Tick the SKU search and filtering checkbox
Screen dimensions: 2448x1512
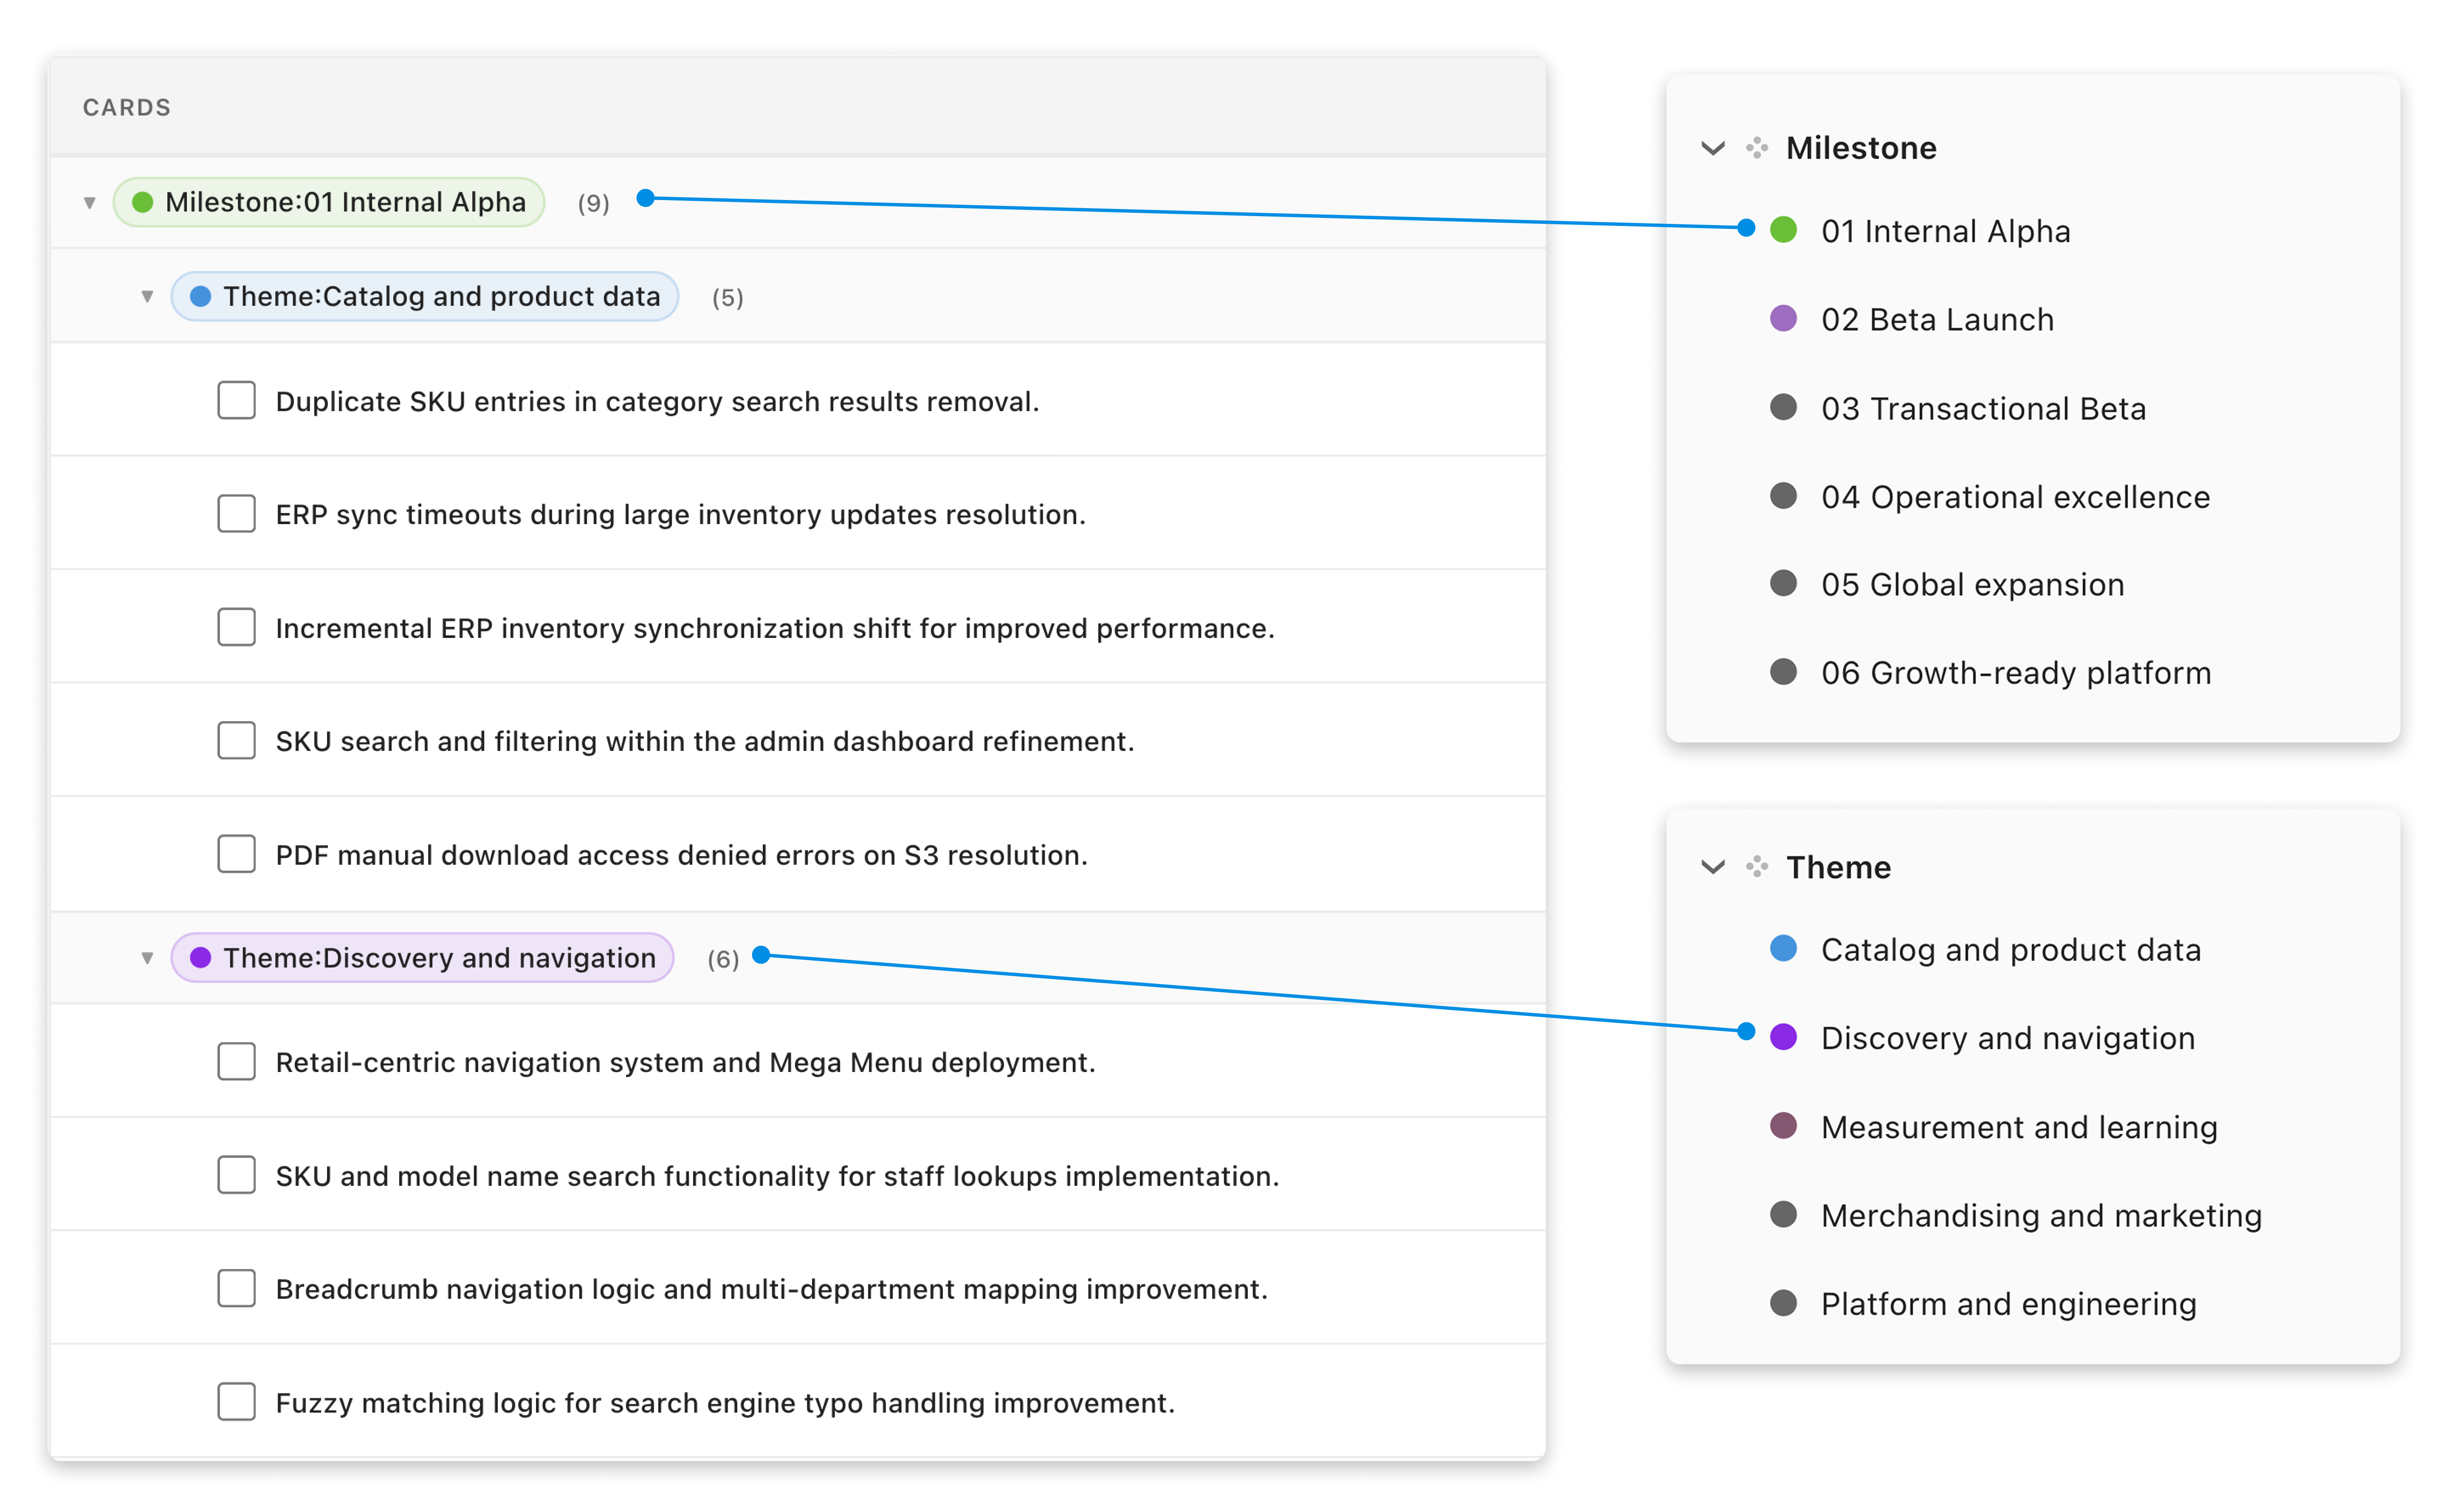pyautogui.click(x=236, y=740)
